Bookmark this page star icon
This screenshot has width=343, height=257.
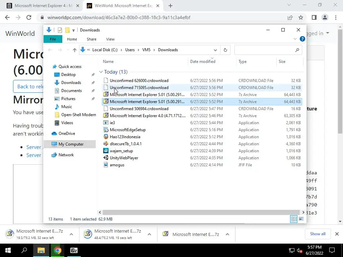[x=301, y=17]
